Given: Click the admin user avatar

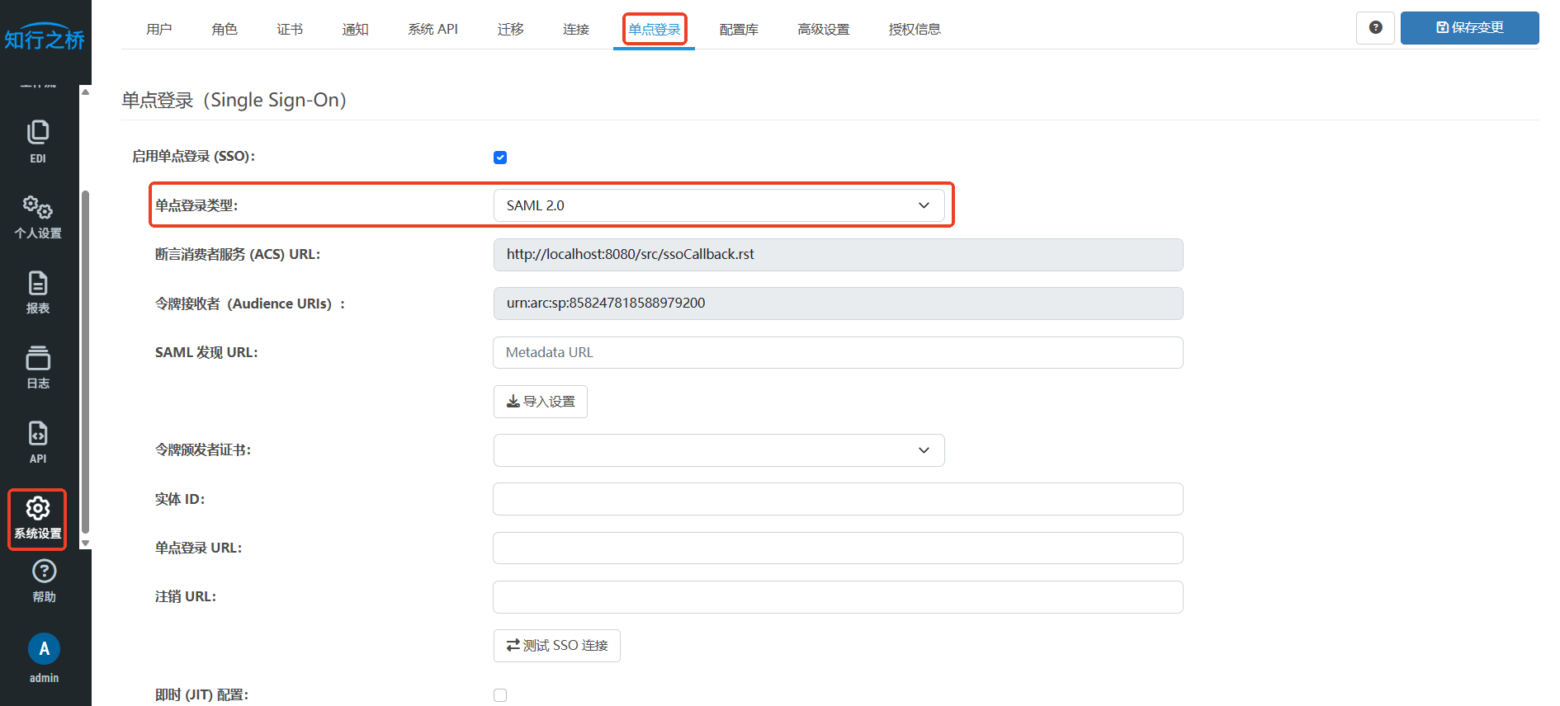Looking at the screenshot, I should tap(44, 649).
